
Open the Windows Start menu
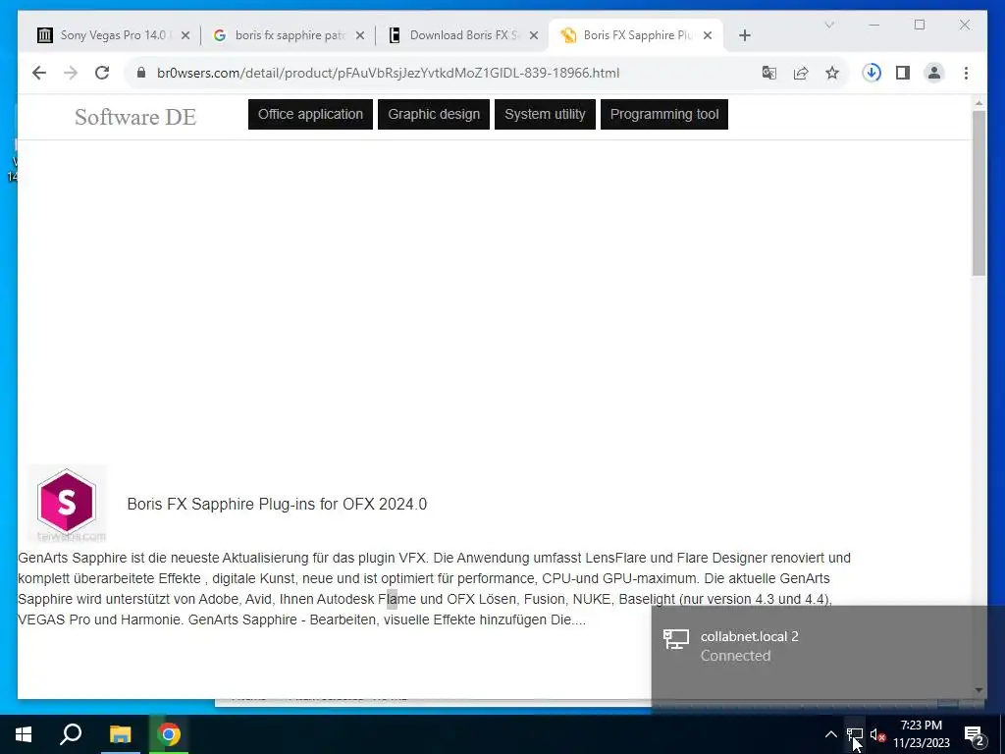pos(24,734)
